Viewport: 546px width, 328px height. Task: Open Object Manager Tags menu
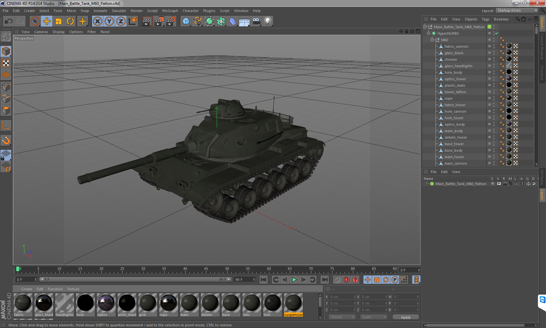486,19
